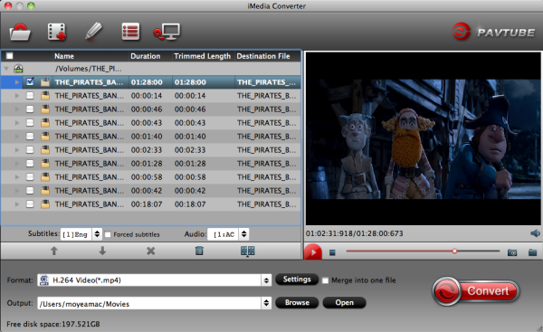Click the load disc icon in toolbar

20,33
